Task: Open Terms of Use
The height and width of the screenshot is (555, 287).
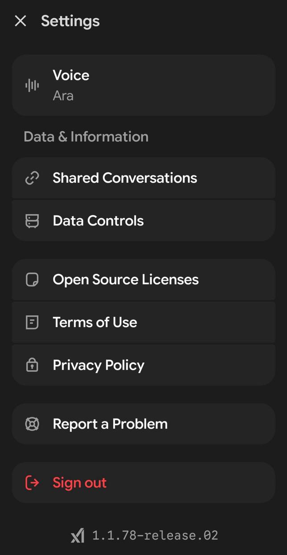Action: 143,322
